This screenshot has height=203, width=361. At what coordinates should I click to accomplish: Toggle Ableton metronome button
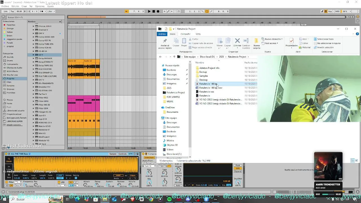point(42,11)
